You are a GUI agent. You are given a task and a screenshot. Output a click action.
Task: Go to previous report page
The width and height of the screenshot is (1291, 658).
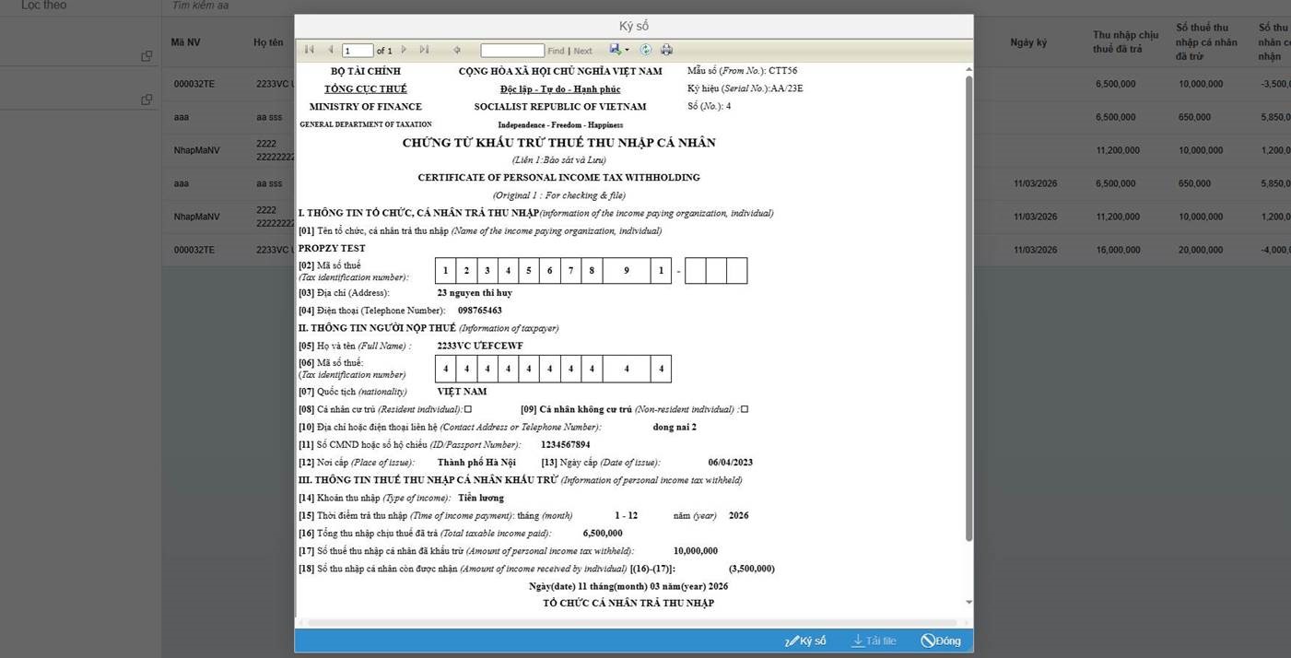click(x=330, y=50)
